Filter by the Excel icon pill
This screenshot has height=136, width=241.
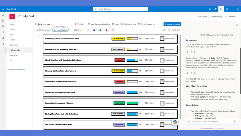pos(100,30)
